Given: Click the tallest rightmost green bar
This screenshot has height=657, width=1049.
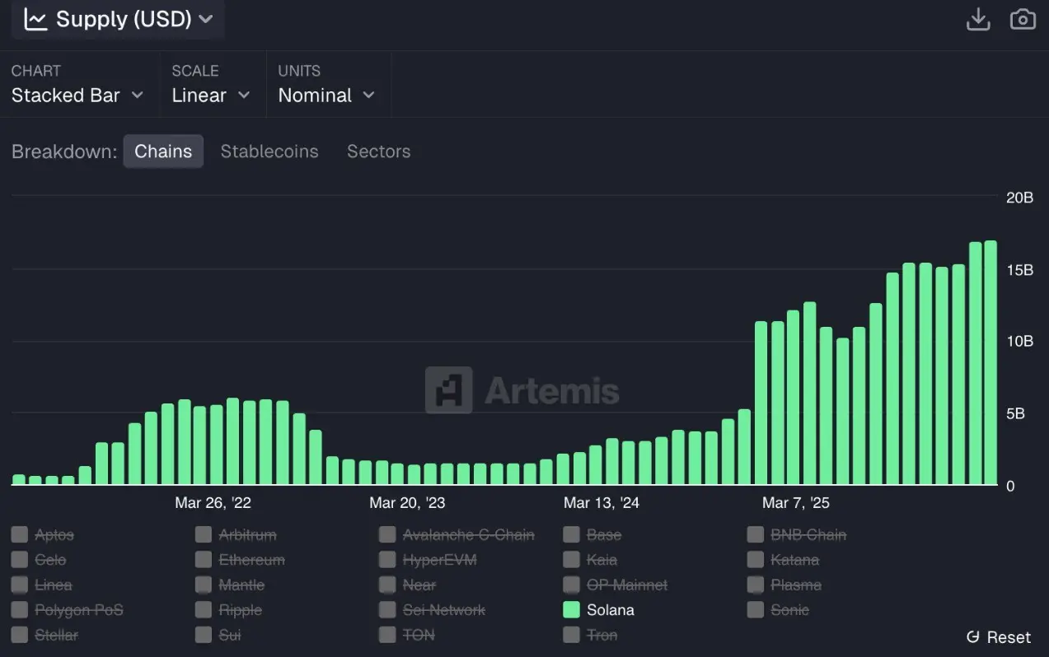Looking at the screenshot, I should click(x=991, y=363).
